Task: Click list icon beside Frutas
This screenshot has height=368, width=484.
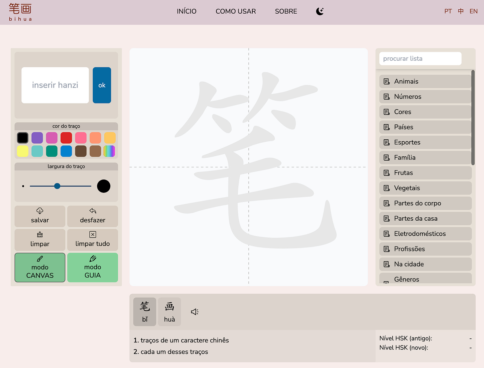Action: [x=387, y=173]
